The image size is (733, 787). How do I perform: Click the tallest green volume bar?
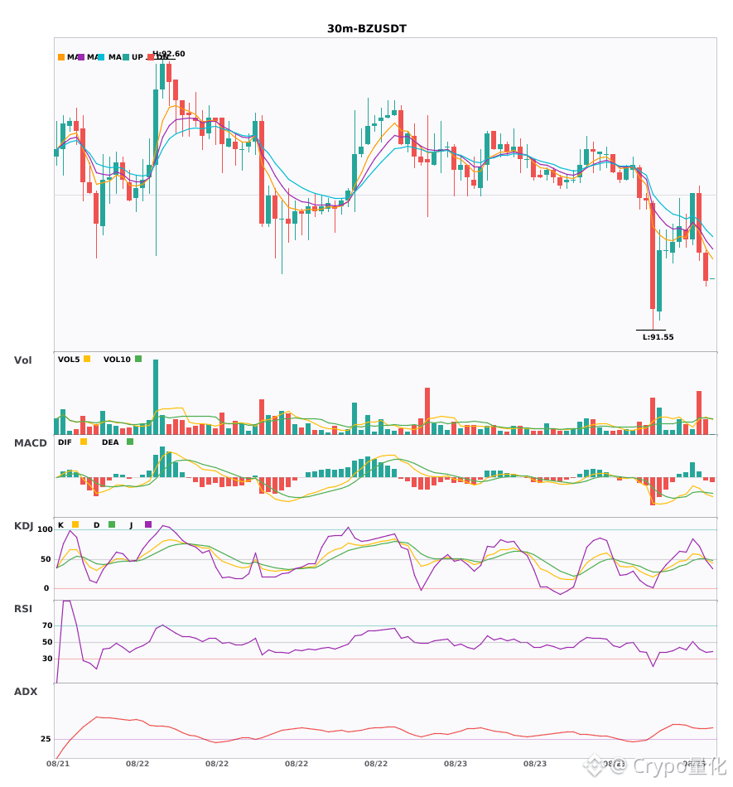coord(156,397)
